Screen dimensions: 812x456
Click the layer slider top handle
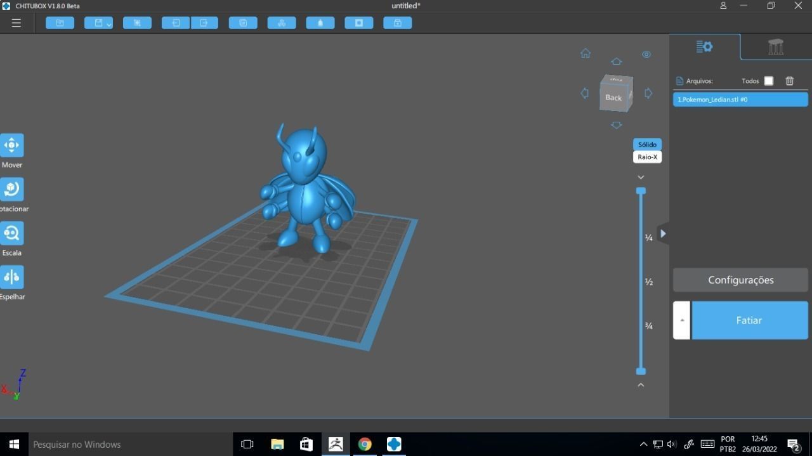tap(641, 191)
